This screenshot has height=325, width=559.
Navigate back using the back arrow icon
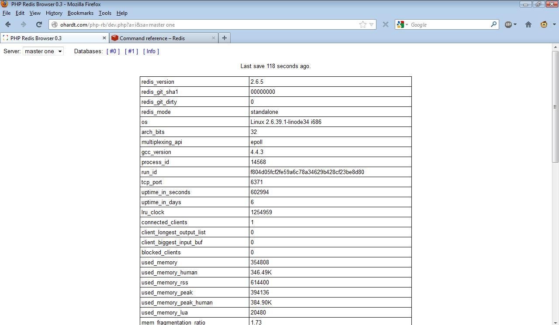(x=8, y=24)
